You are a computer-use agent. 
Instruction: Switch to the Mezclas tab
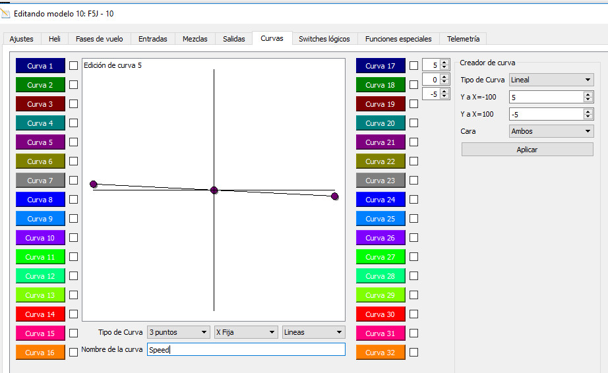click(x=195, y=39)
